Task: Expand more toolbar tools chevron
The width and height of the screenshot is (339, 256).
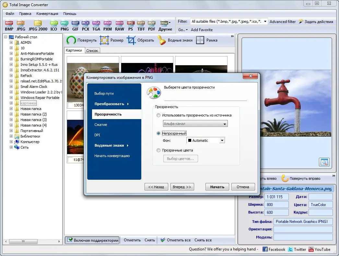Action: (232, 36)
